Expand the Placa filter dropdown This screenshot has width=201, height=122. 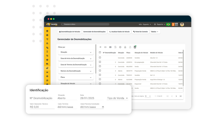click(x=76, y=77)
